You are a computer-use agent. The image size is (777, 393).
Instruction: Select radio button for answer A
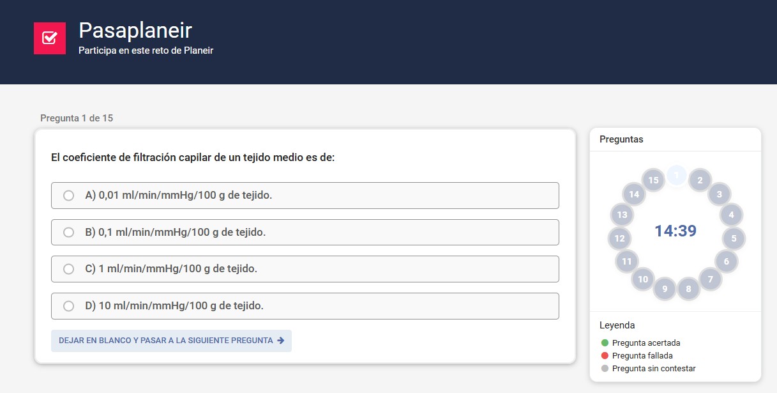click(x=69, y=196)
